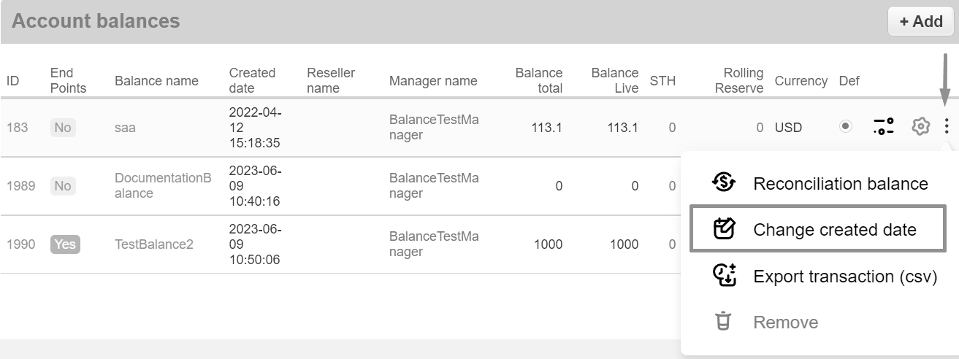Click the Reconciliation balance icon in menu

(x=723, y=183)
